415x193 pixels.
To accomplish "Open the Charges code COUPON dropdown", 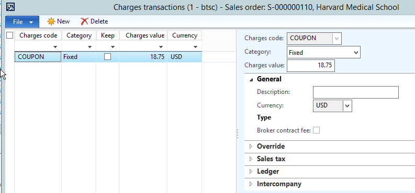I will point(337,39).
